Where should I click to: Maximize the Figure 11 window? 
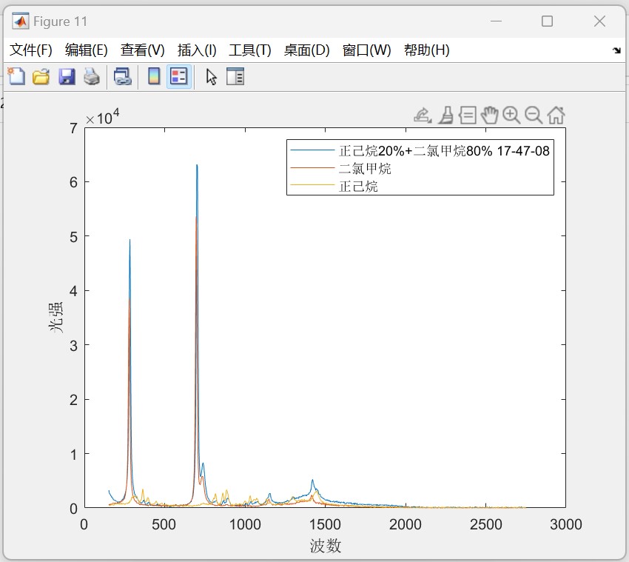click(547, 21)
